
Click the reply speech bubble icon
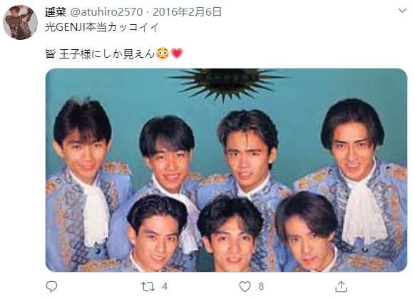(51, 286)
